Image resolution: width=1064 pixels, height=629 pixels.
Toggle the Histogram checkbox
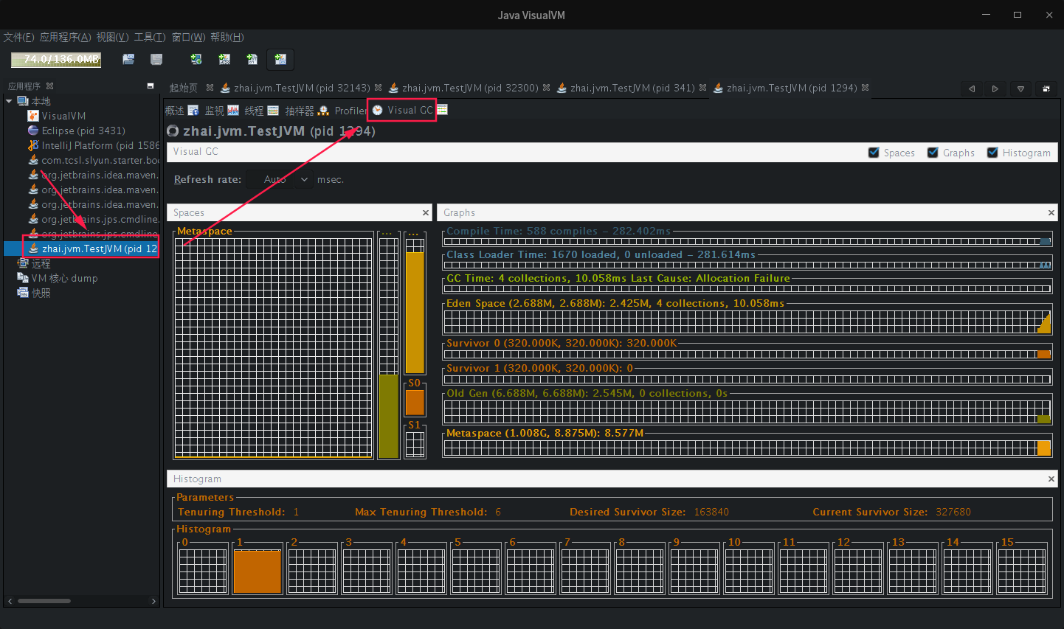coord(992,153)
